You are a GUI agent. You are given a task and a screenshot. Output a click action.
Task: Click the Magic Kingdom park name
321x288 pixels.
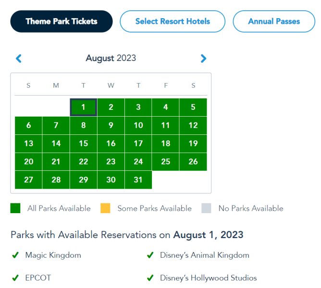tap(53, 255)
